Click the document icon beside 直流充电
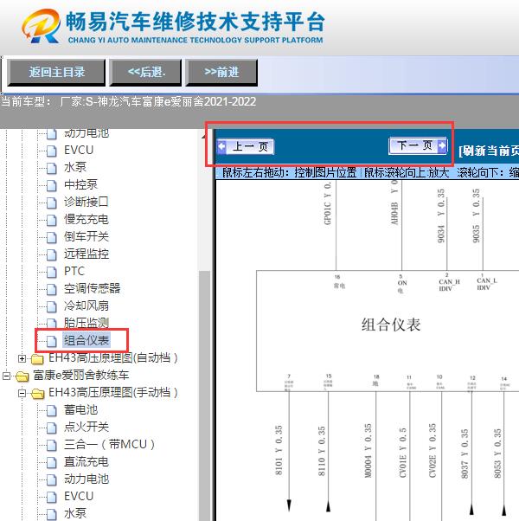The height and width of the screenshot is (521, 519). click(x=52, y=462)
